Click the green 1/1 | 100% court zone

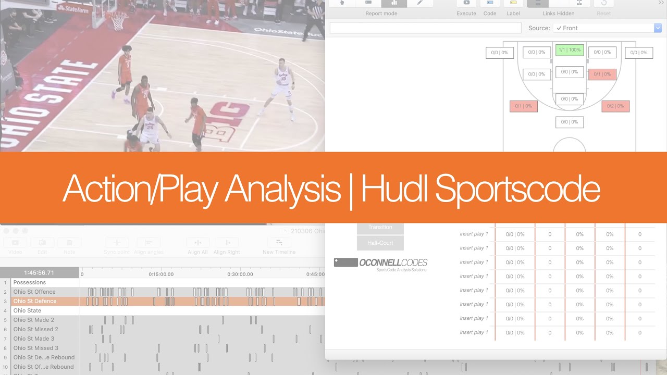pos(570,50)
